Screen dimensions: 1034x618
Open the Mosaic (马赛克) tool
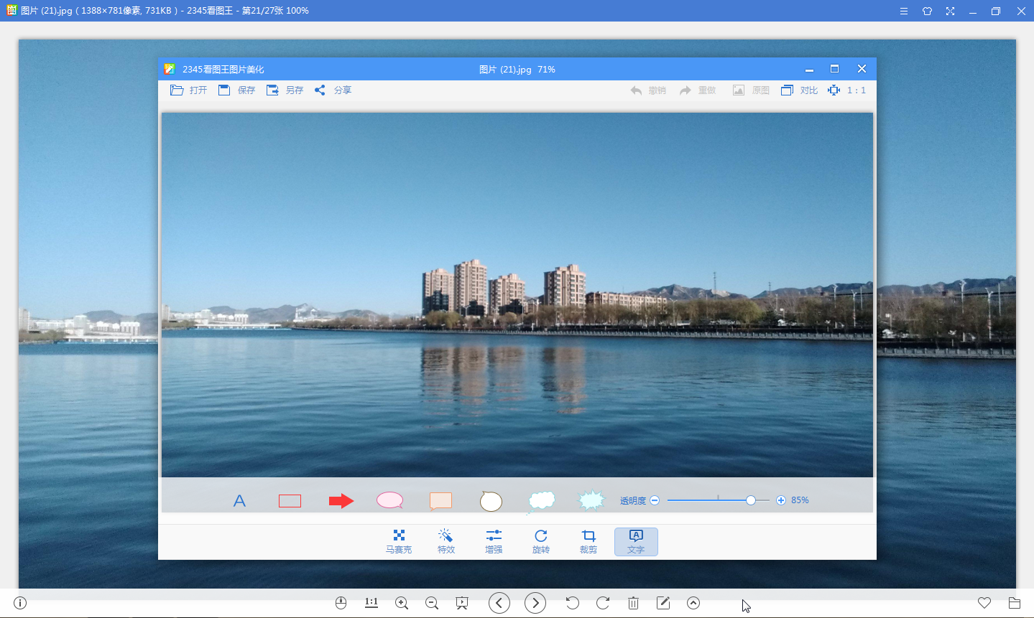399,542
